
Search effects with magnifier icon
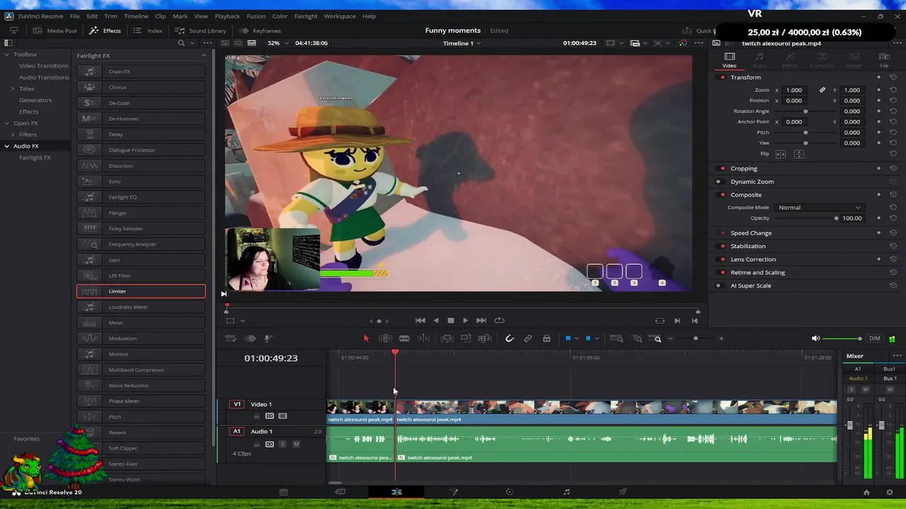coord(181,43)
